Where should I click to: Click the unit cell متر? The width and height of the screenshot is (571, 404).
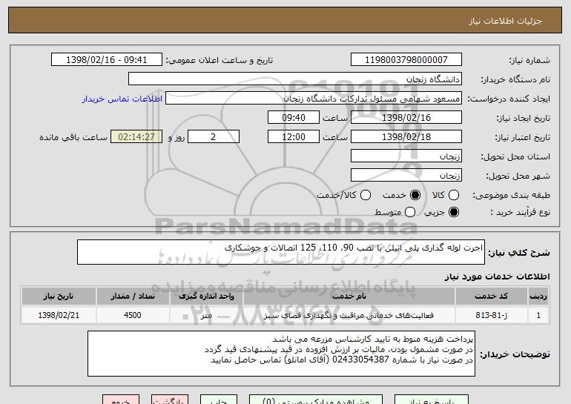[x=206, y=315]
